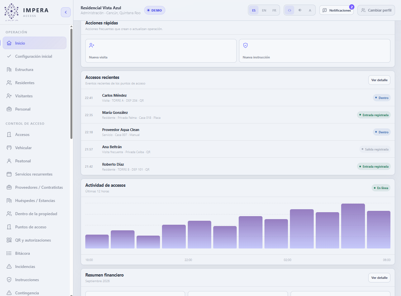
Task: Click the Visitantes add-person icon
Action: pos(9,96)
